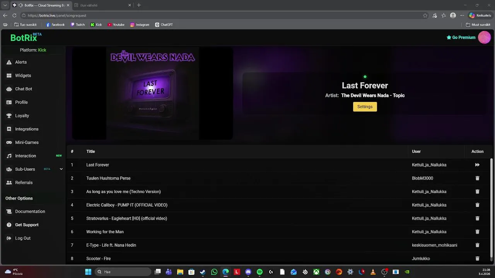Open VLC media player from taskbar
Screen dimensions: 495x278
(x=373, y=272)
